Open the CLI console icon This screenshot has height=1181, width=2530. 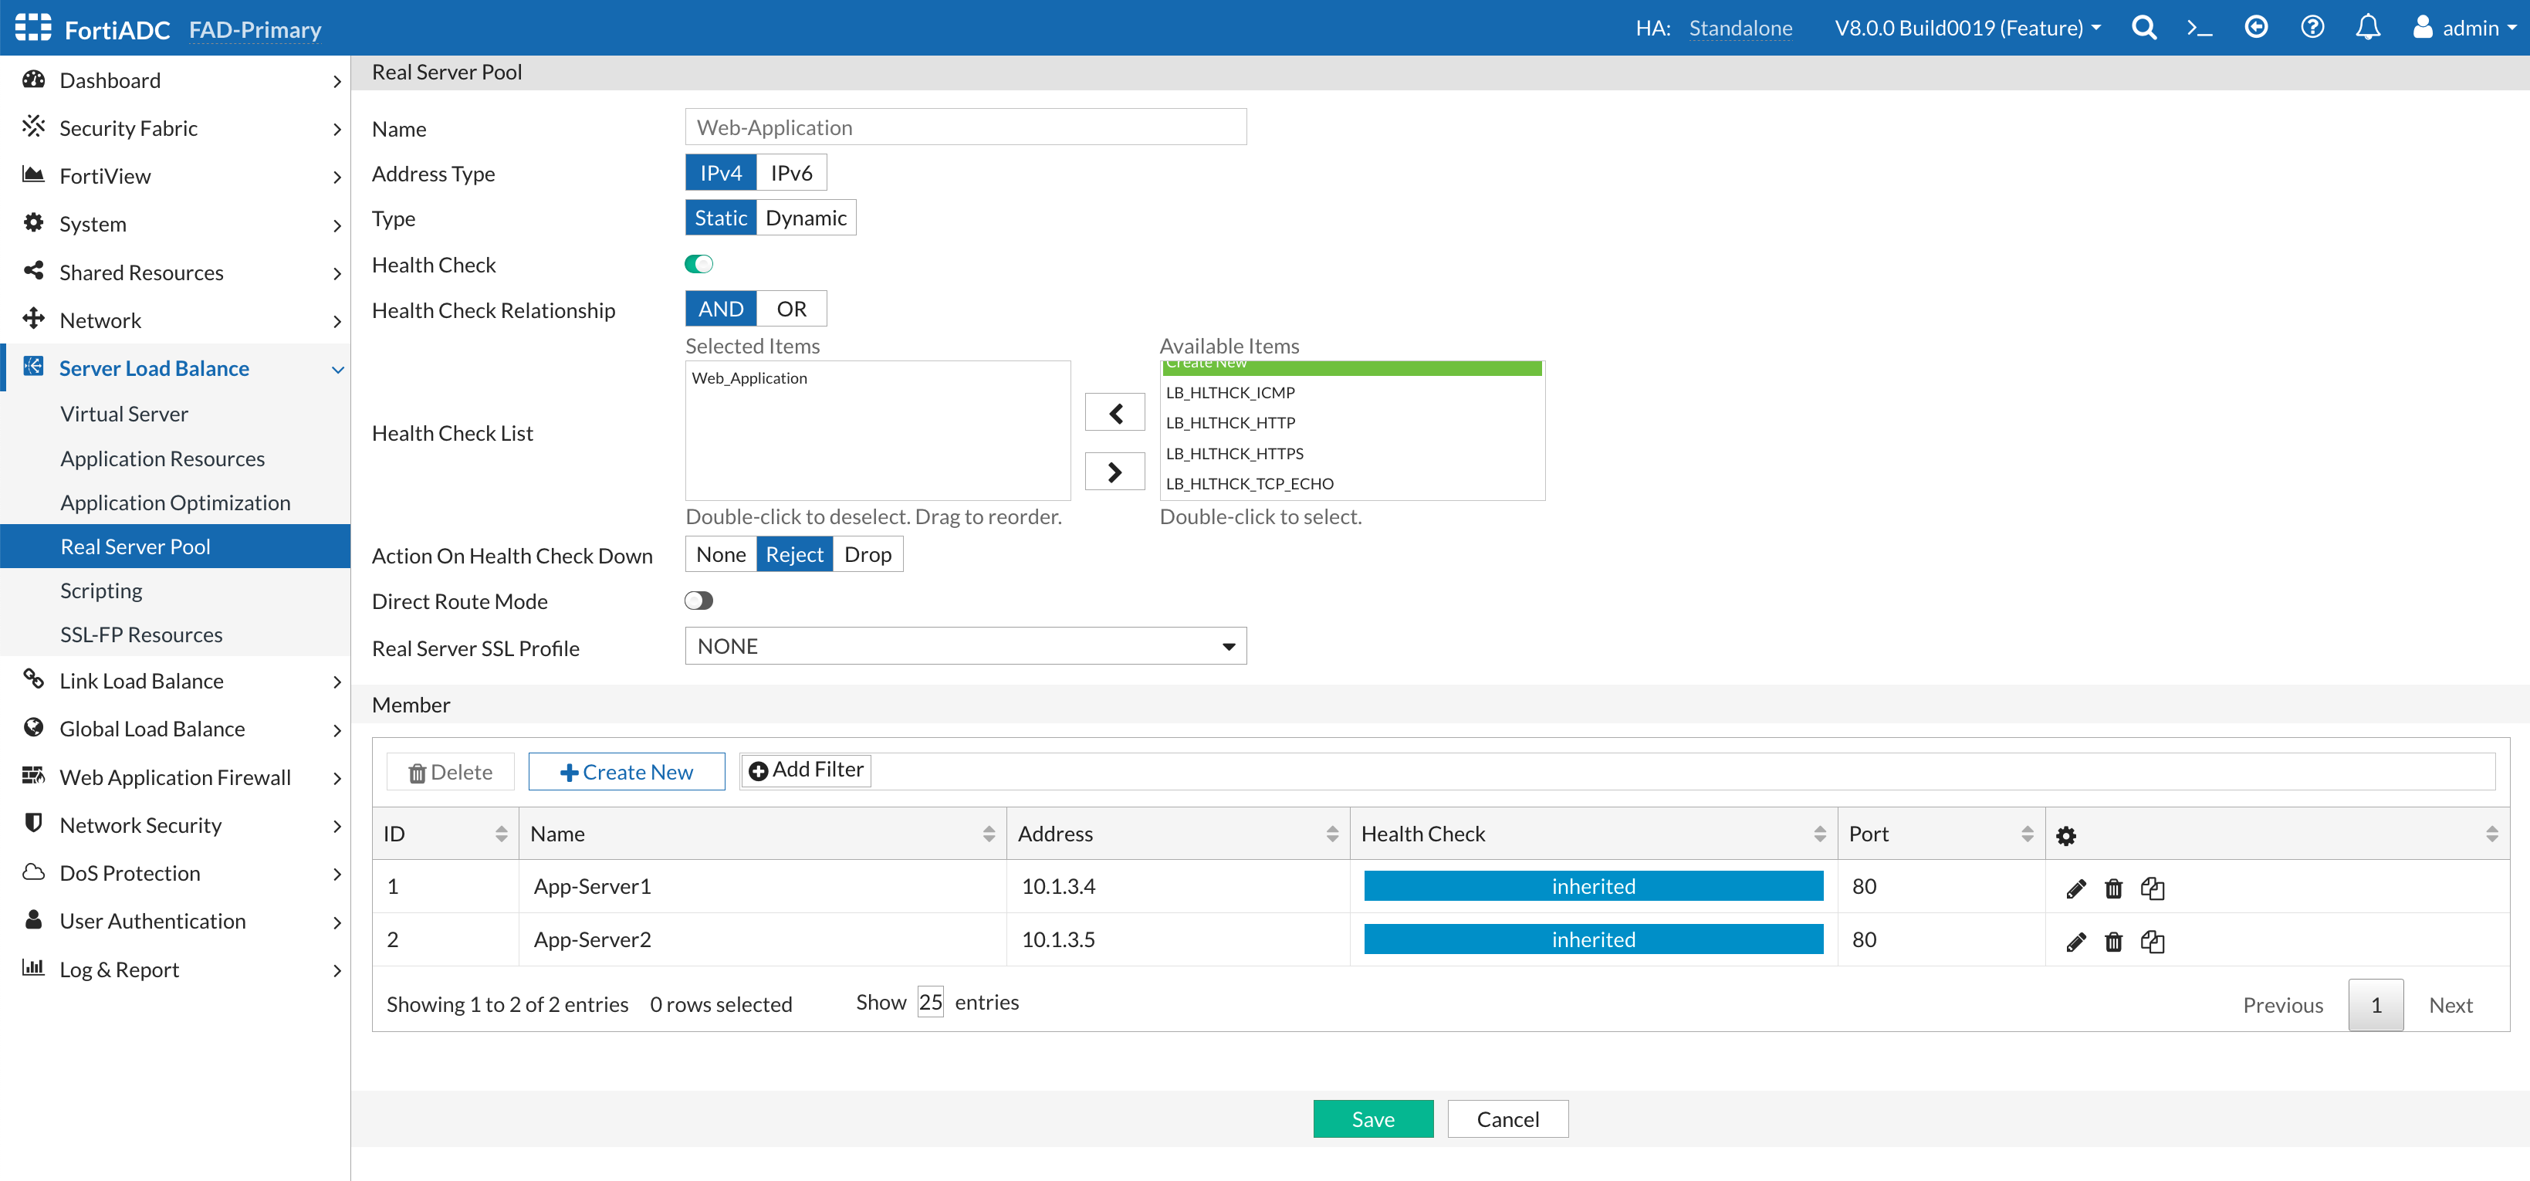point(2200,29)
